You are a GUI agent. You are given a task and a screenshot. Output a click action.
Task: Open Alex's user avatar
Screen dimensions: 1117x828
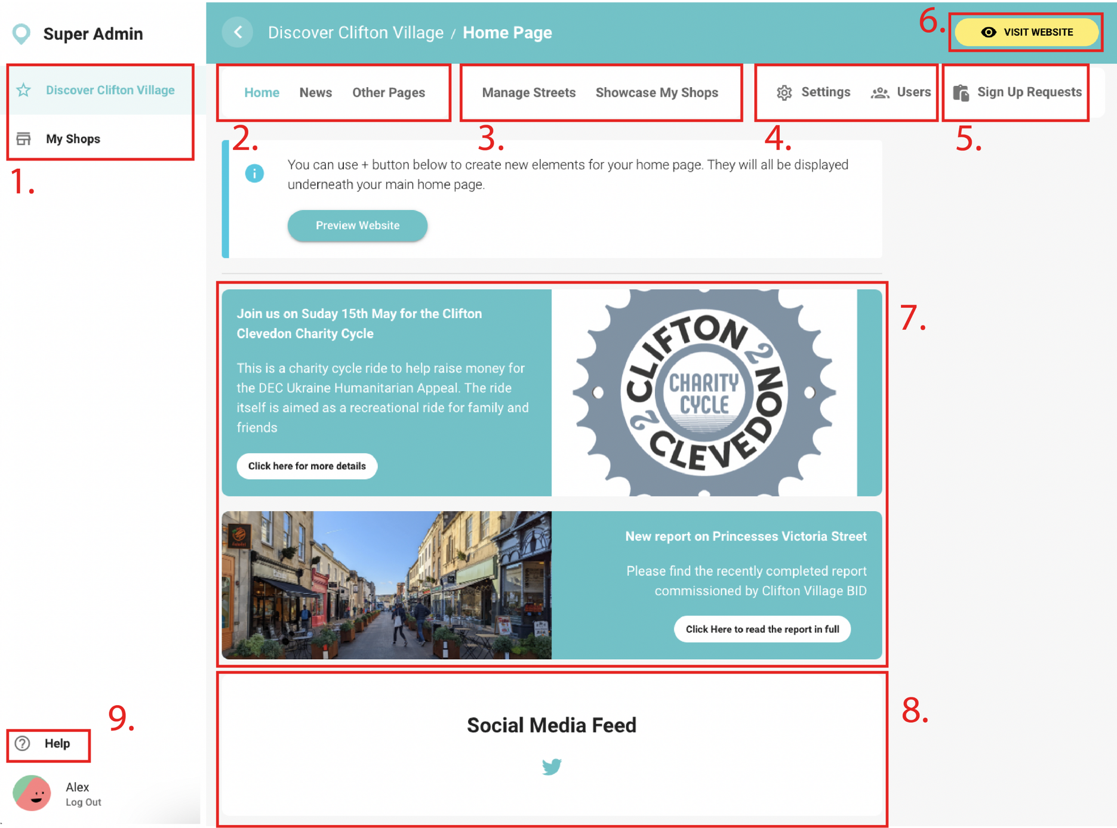tap(32, 793)
